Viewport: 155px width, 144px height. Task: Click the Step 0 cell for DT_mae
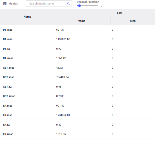pos(112,30)
